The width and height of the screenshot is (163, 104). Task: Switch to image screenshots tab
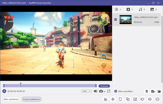(x=153, y=9)
